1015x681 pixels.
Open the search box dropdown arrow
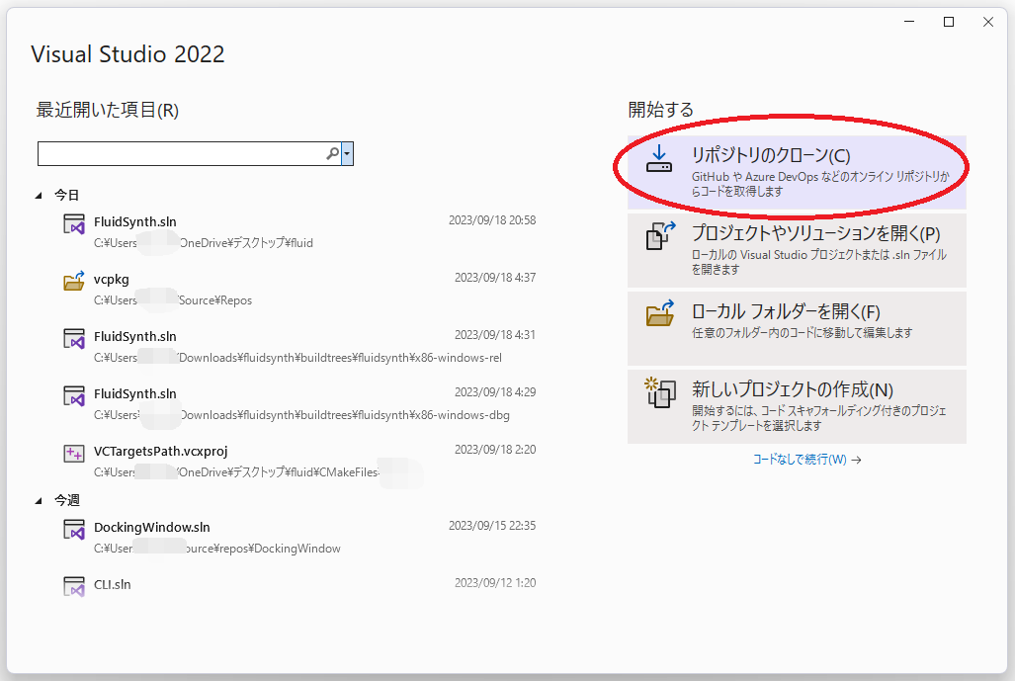348,154
